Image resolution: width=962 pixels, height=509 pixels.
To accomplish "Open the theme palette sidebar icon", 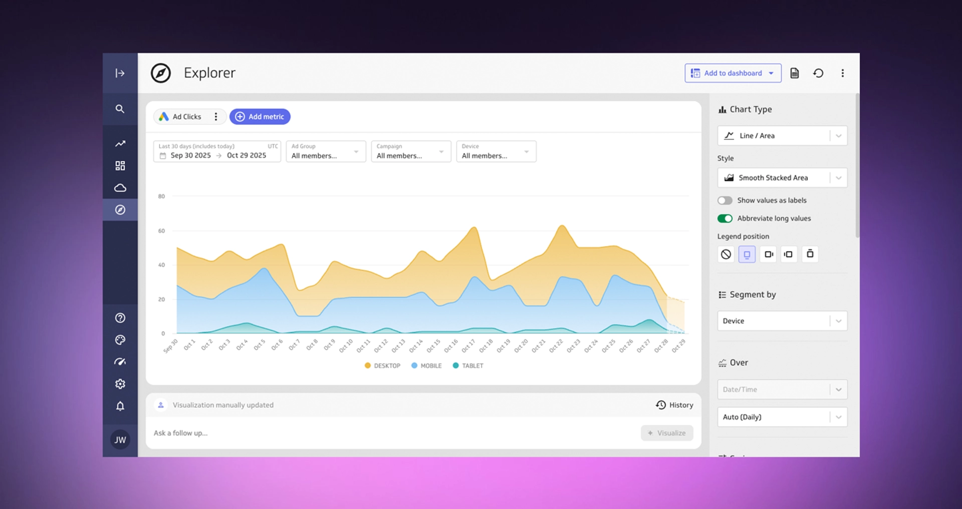I will (x=120, y=339).
